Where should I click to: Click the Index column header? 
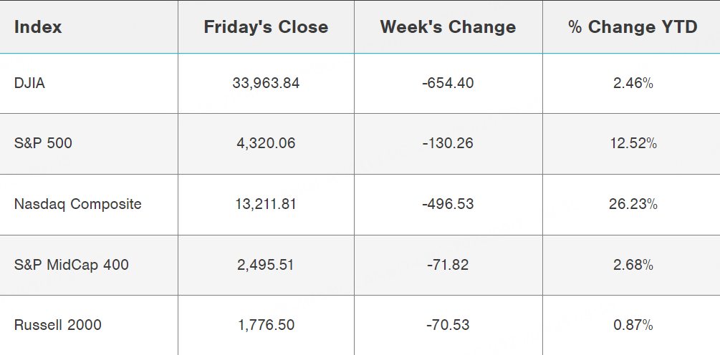coord(38,27)
